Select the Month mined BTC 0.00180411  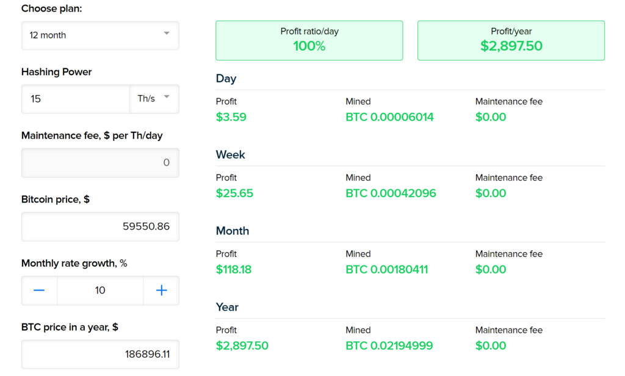[386, 270]
